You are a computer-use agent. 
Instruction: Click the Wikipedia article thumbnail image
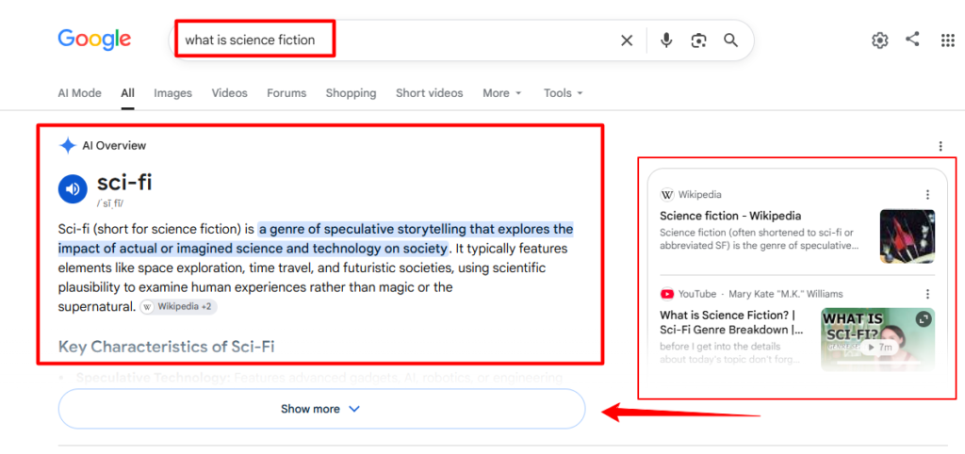(x=908, y=236)
